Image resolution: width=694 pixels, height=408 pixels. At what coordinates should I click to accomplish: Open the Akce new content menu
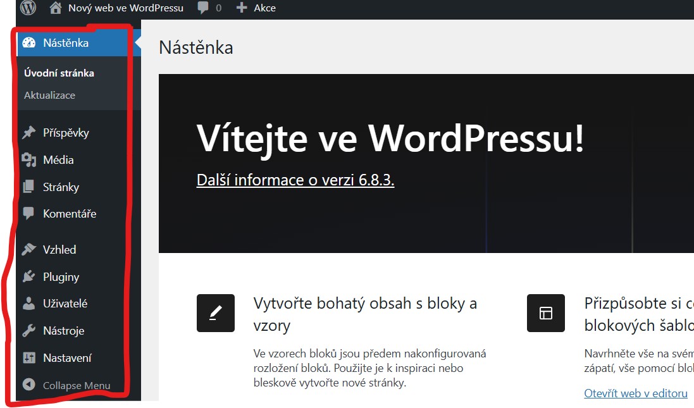(x=264, y=8)
